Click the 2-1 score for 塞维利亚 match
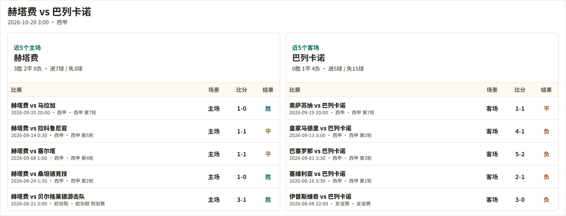Screen dimensions: 566x216 pos(520,177)
